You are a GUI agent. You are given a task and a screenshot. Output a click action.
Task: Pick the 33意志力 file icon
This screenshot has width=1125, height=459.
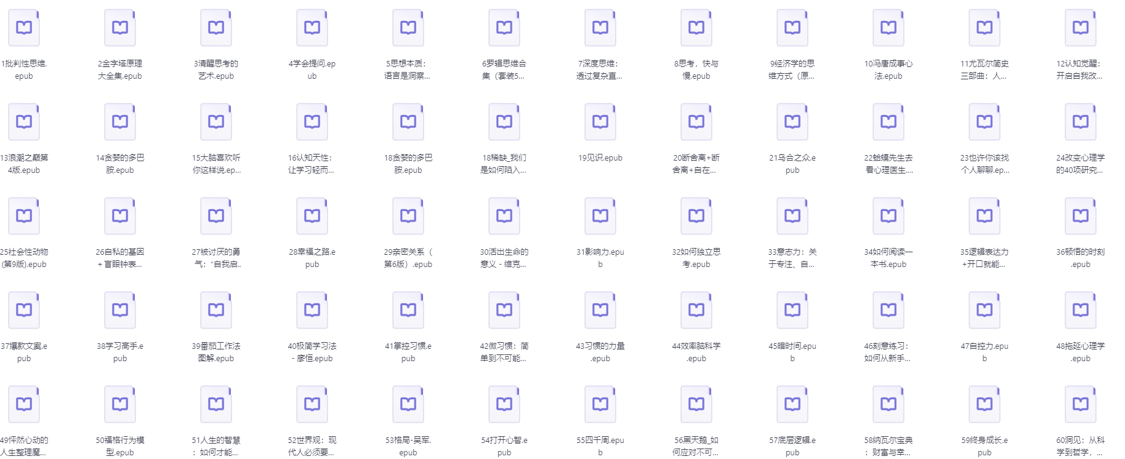tap(792, 216)
